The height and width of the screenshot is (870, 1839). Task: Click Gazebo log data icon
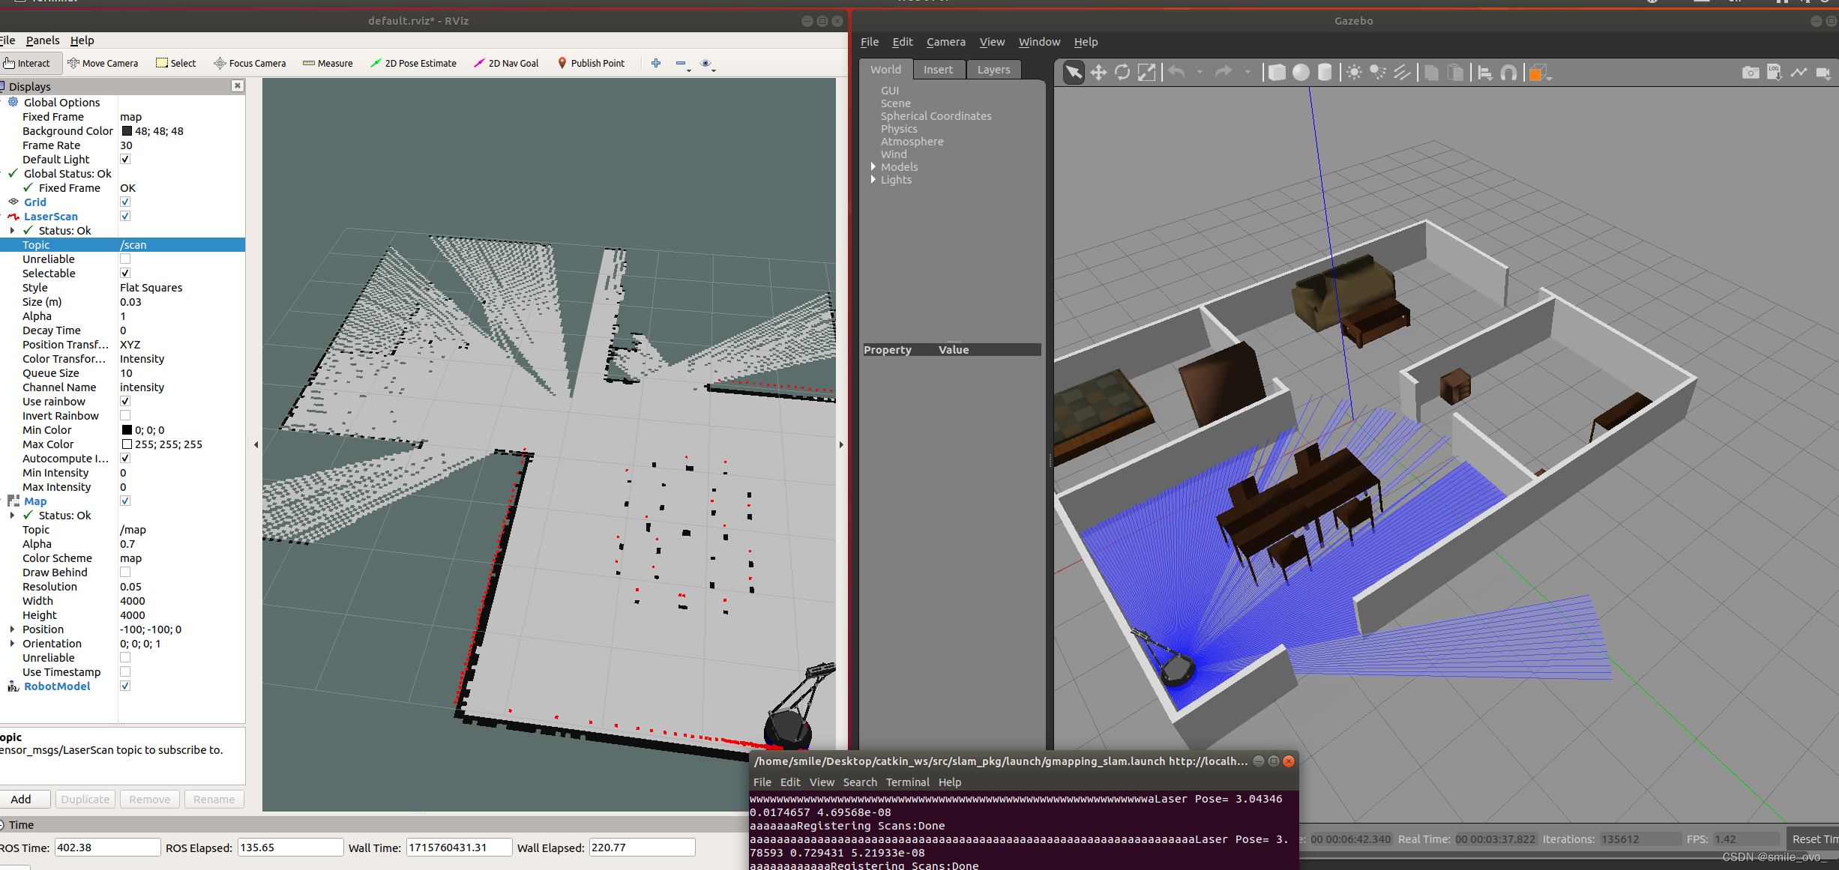pos(1775,73)
